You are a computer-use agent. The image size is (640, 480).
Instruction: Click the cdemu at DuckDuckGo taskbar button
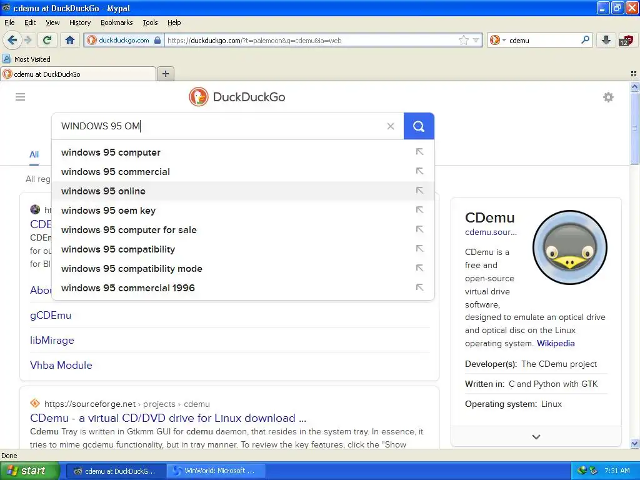coord(116,471)
